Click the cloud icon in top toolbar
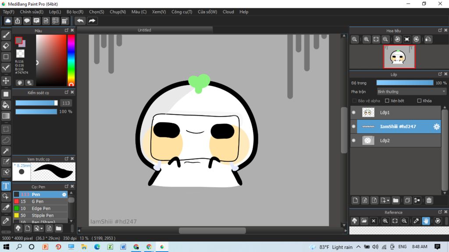The height and width of the screenshot is (252, 449). (8, 21)
